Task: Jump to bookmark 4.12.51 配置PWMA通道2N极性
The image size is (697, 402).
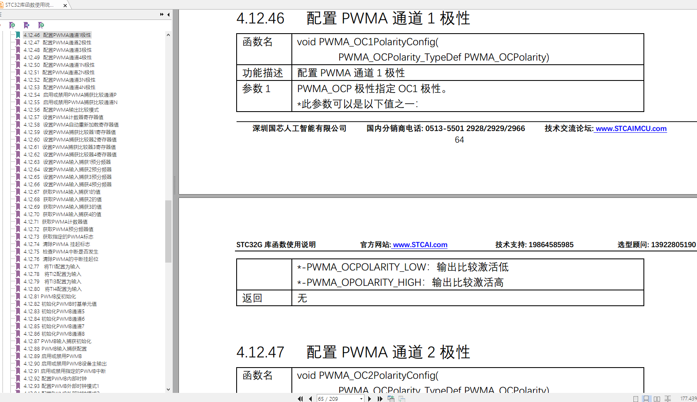Action: pos(59,73)
